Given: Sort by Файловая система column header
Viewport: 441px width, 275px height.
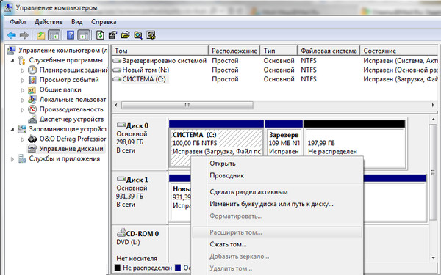Looking at the screenshot, I should (329, 51).
